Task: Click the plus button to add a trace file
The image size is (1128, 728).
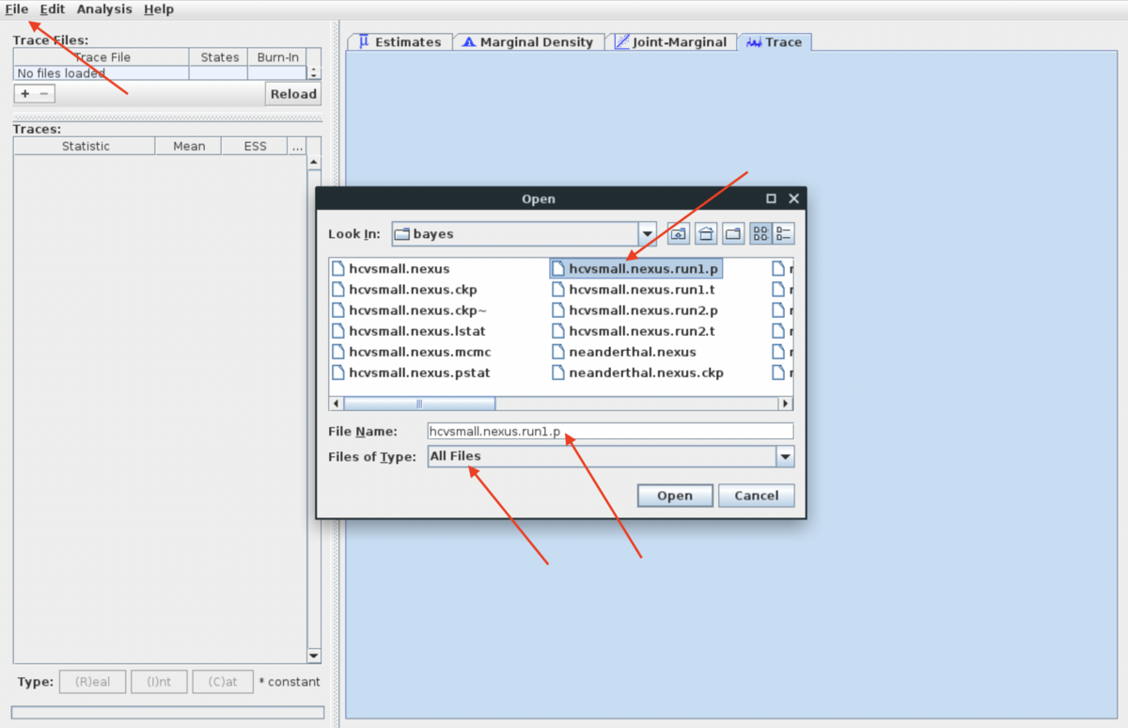Action: (24, 94)
